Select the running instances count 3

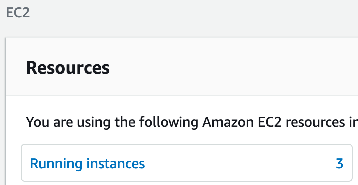point(339,163)
